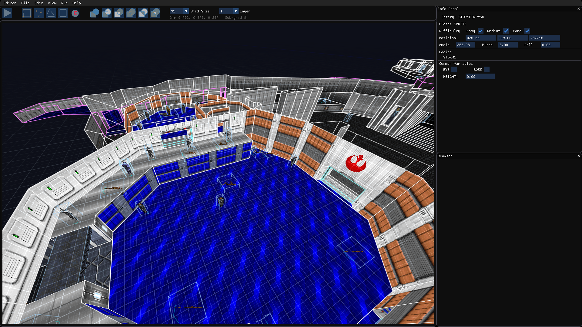Select the entity edit mode tool
582x327 pixels.
point(75,13)
